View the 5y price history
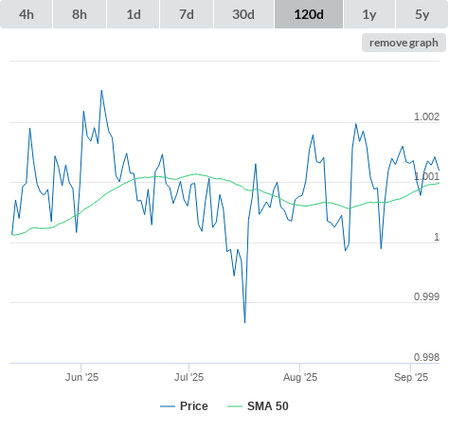 pyautogui.click(x=422, y=14)
